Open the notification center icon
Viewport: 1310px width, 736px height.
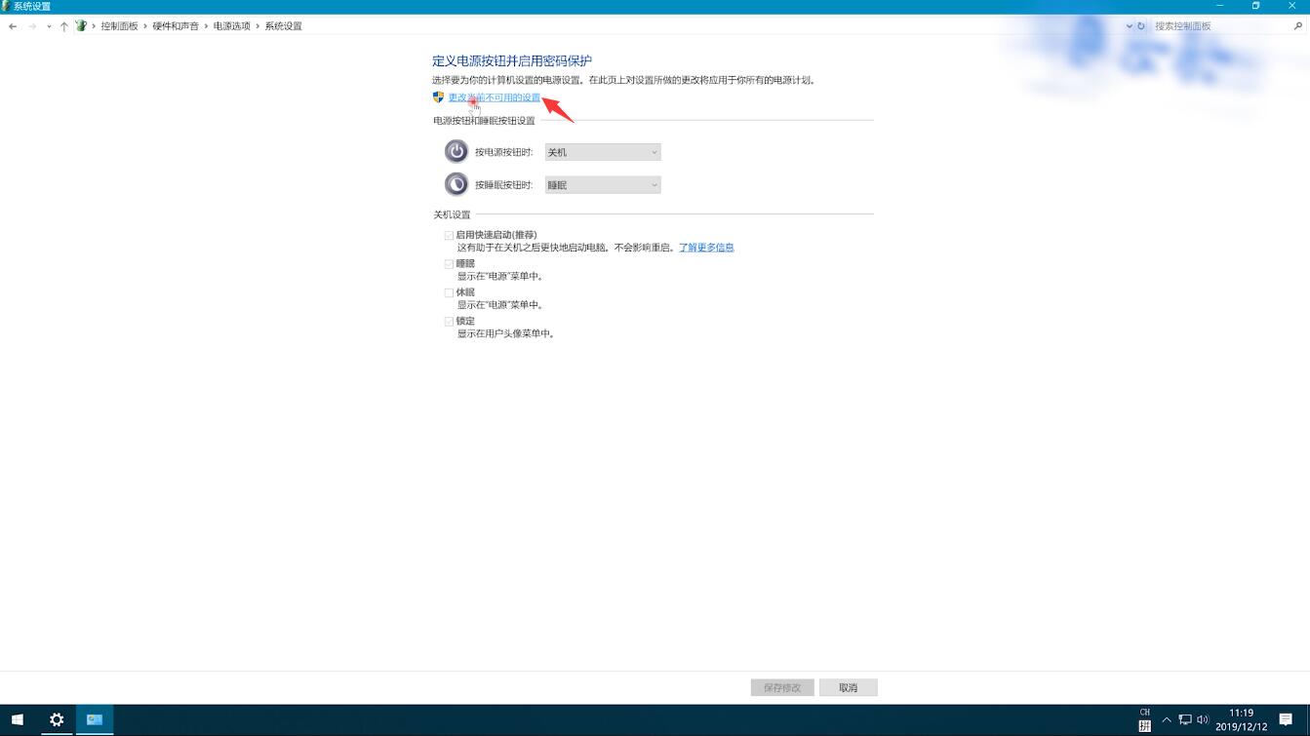tap(1286, 719)
